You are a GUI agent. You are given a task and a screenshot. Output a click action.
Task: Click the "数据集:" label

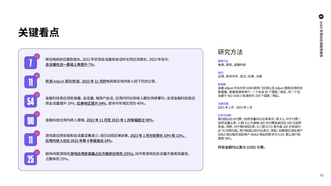pyautogui.click(x=222, y=84)
